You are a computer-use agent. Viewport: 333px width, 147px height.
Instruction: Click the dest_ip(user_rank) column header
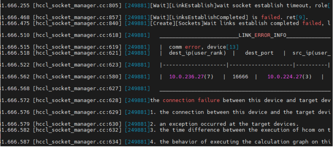click(198, 53)
